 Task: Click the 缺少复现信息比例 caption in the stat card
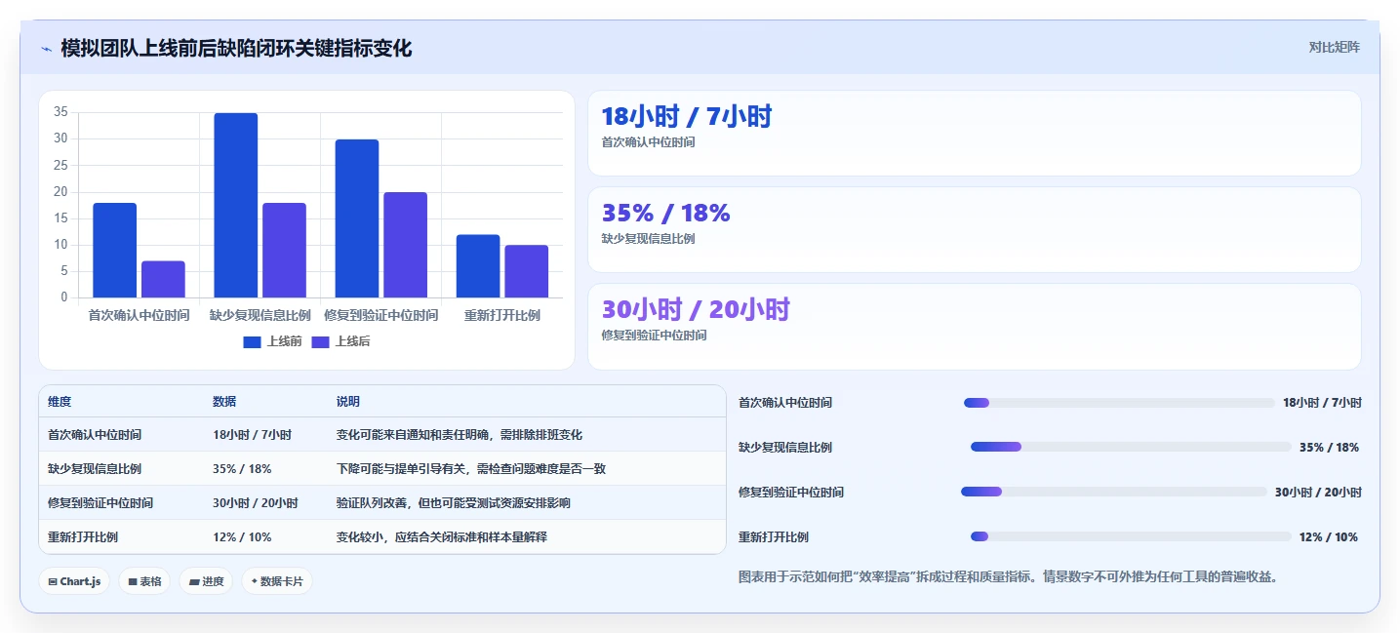[x=648, y=238]
